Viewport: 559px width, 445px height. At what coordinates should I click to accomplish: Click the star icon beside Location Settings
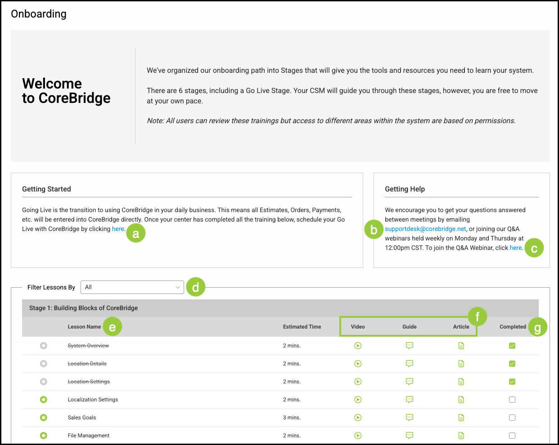pos(44,382)
